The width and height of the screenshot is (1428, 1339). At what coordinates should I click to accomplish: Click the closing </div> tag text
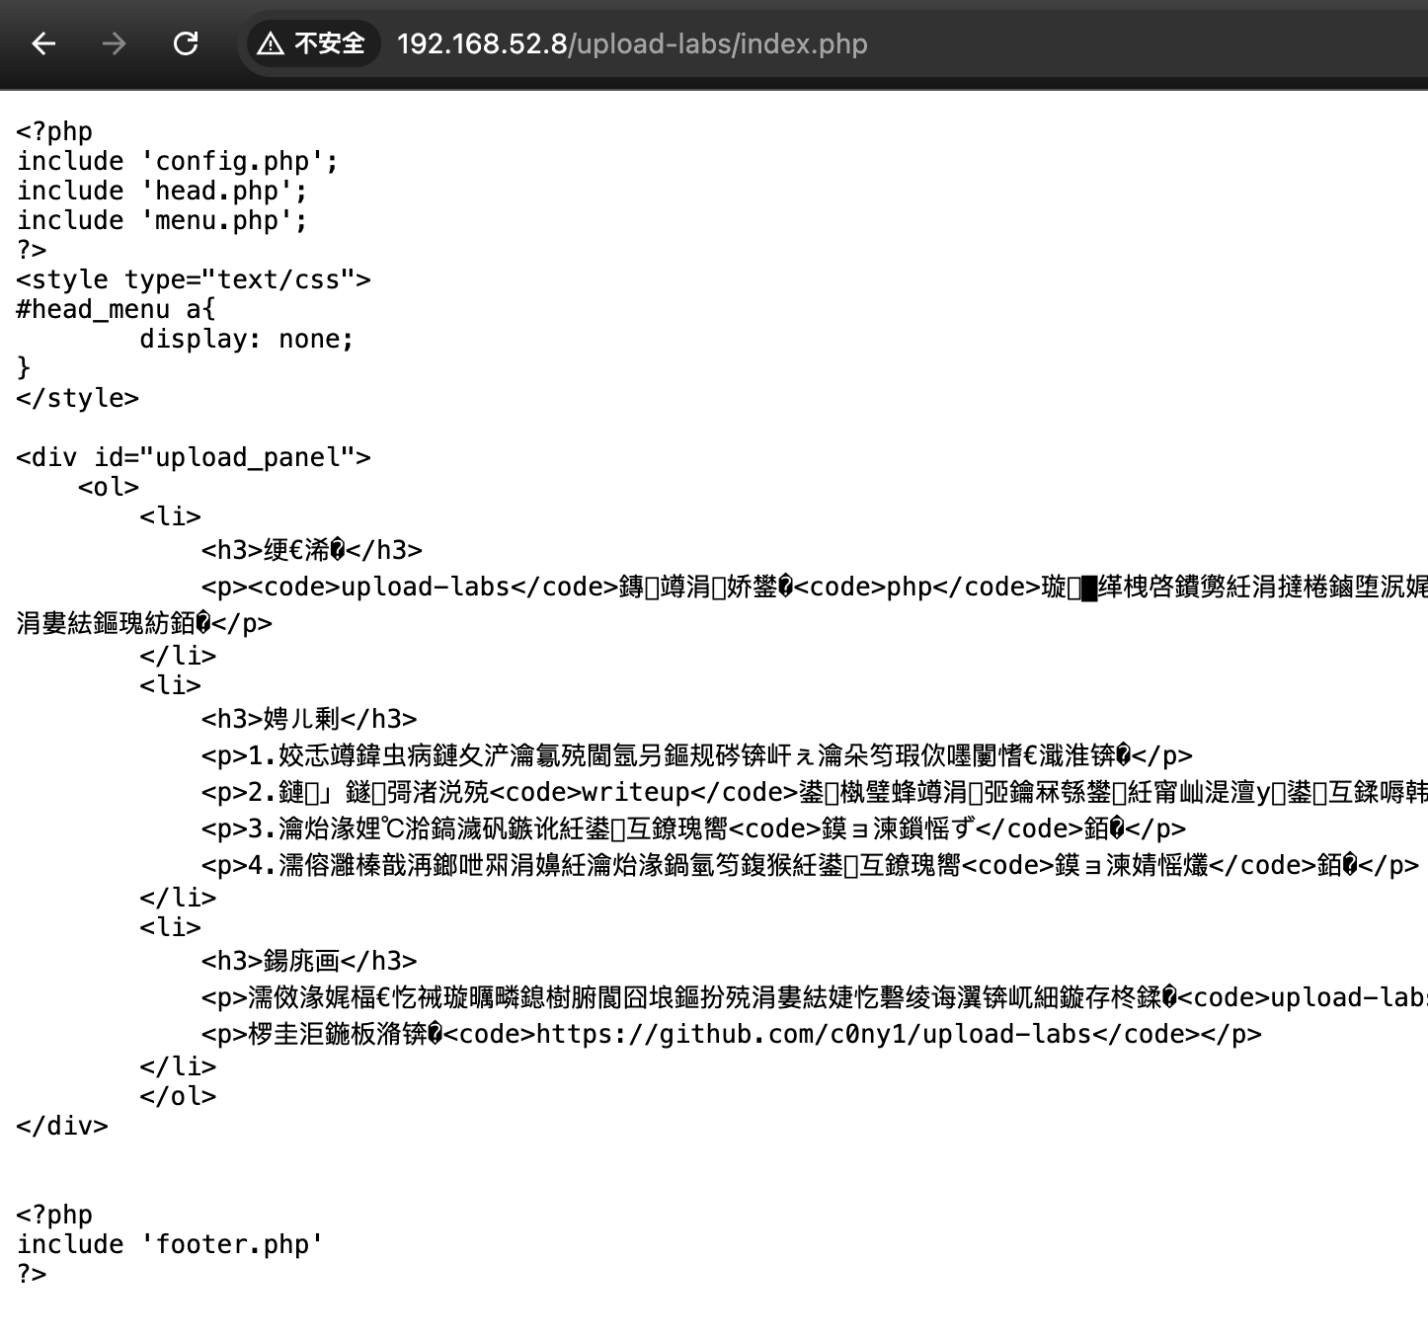tap(62, 1126)
